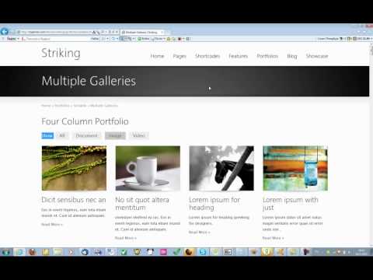This screenshot has height=280, width=373.
Task: Open the white coffee cup thumbnail
Action: [x=148, y=168]
